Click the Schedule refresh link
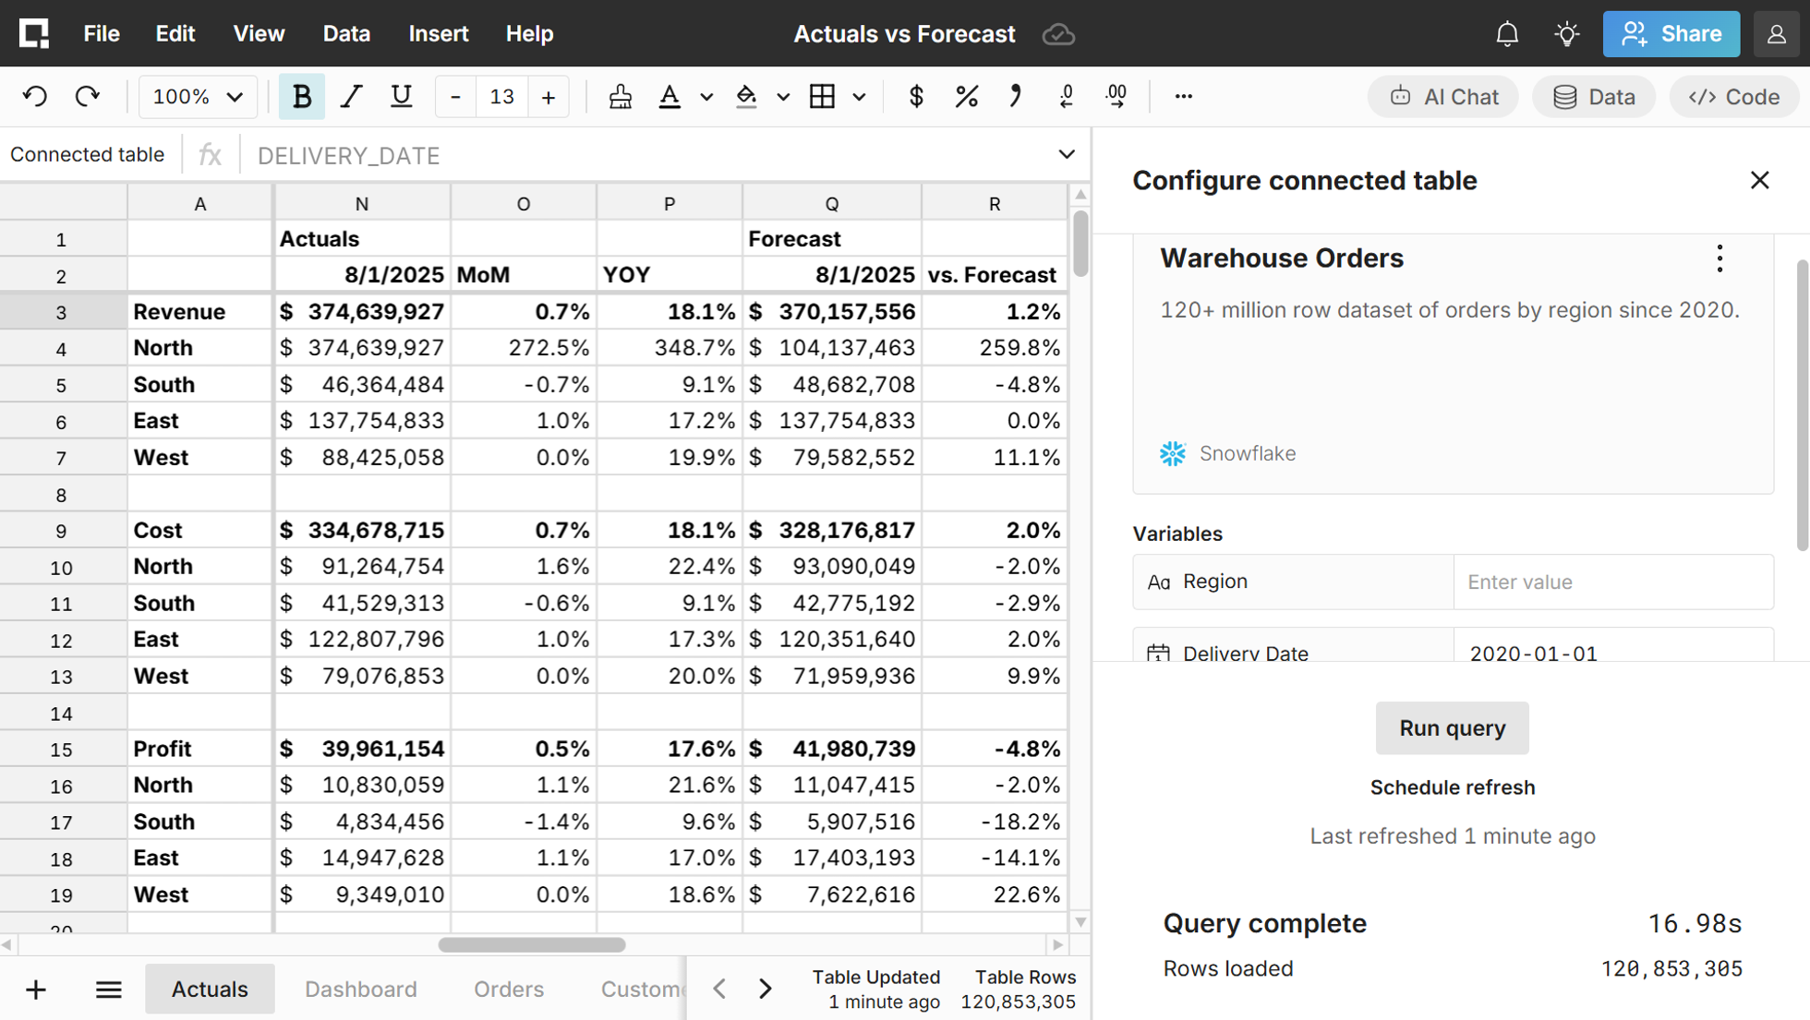This screenshot has width=1810, height=1020. tap(1452, 787)
